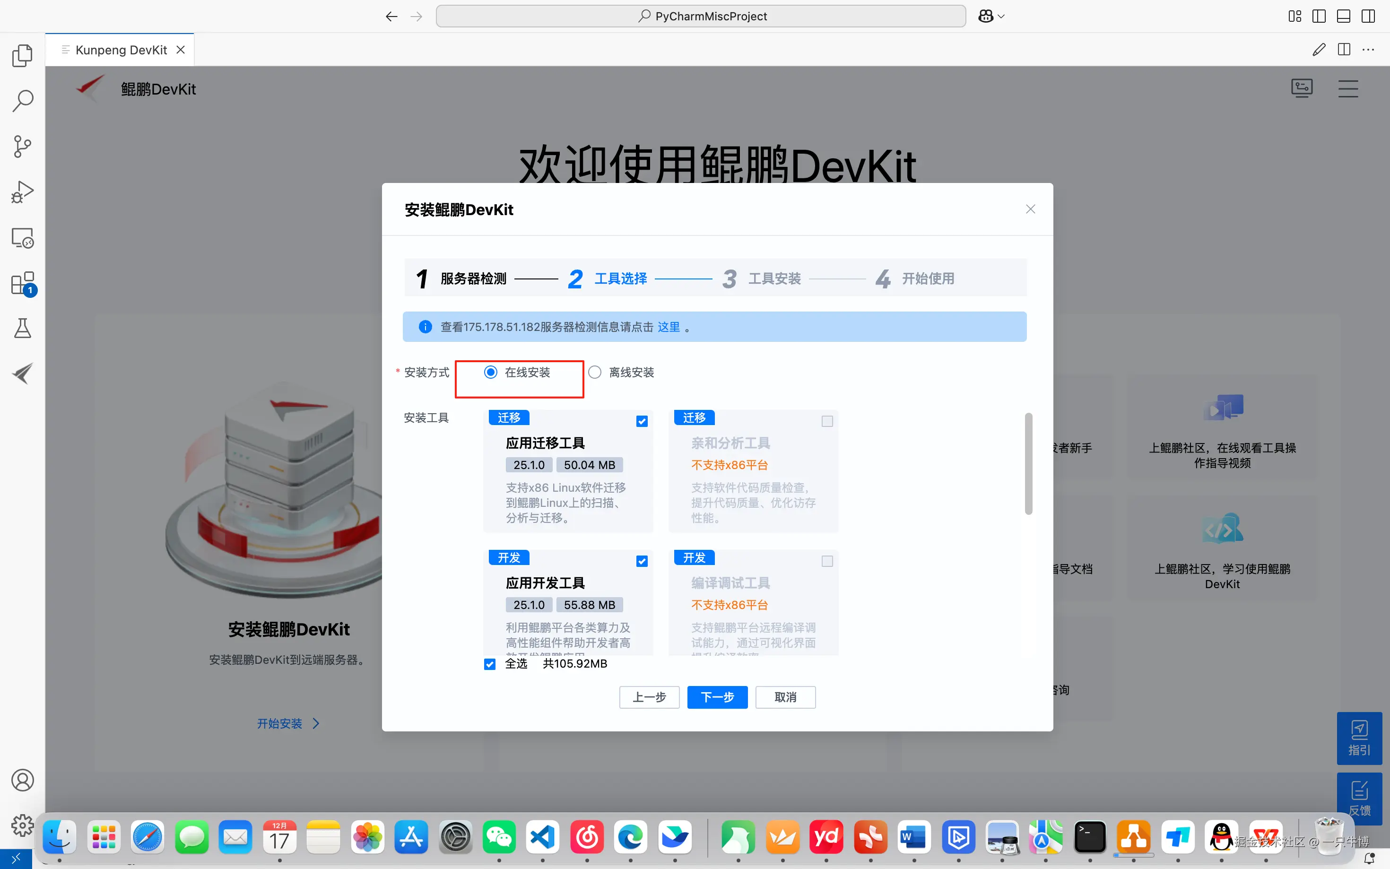Open the Extensions view with badge
1390x869 pixels.
pyautogui.click(x=22, y=283)
